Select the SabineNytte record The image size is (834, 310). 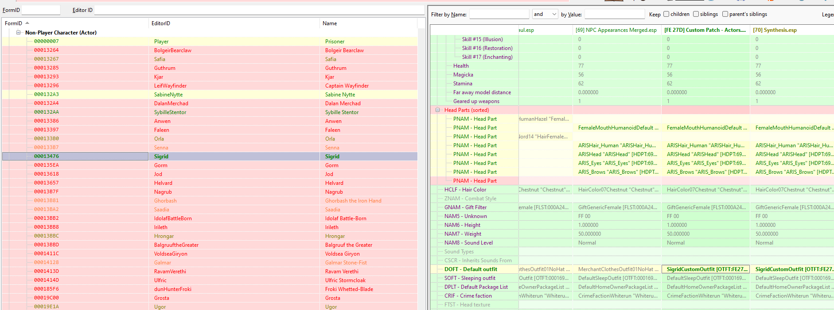coord(210,94)
